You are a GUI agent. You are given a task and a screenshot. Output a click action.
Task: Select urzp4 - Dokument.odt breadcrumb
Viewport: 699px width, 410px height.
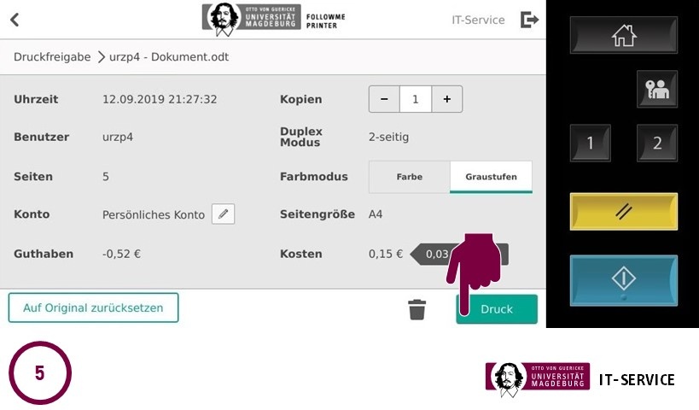point(169,57)
